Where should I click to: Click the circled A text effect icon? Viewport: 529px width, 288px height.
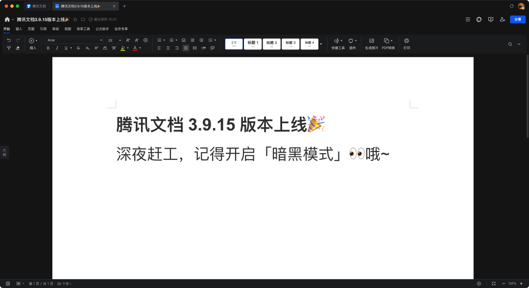click(145, 41)
